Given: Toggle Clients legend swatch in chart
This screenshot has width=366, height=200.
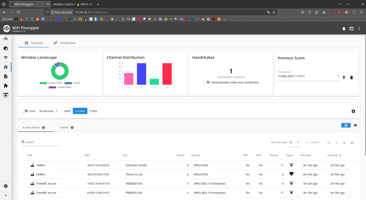Looking at the screenshot, I should pyautogui.click(x=68, y=83).
